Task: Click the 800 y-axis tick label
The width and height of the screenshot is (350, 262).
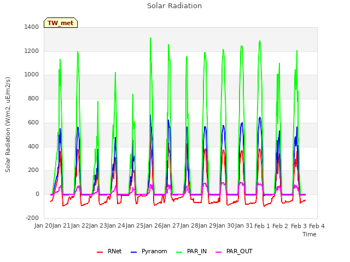Action: click(33, 98)
